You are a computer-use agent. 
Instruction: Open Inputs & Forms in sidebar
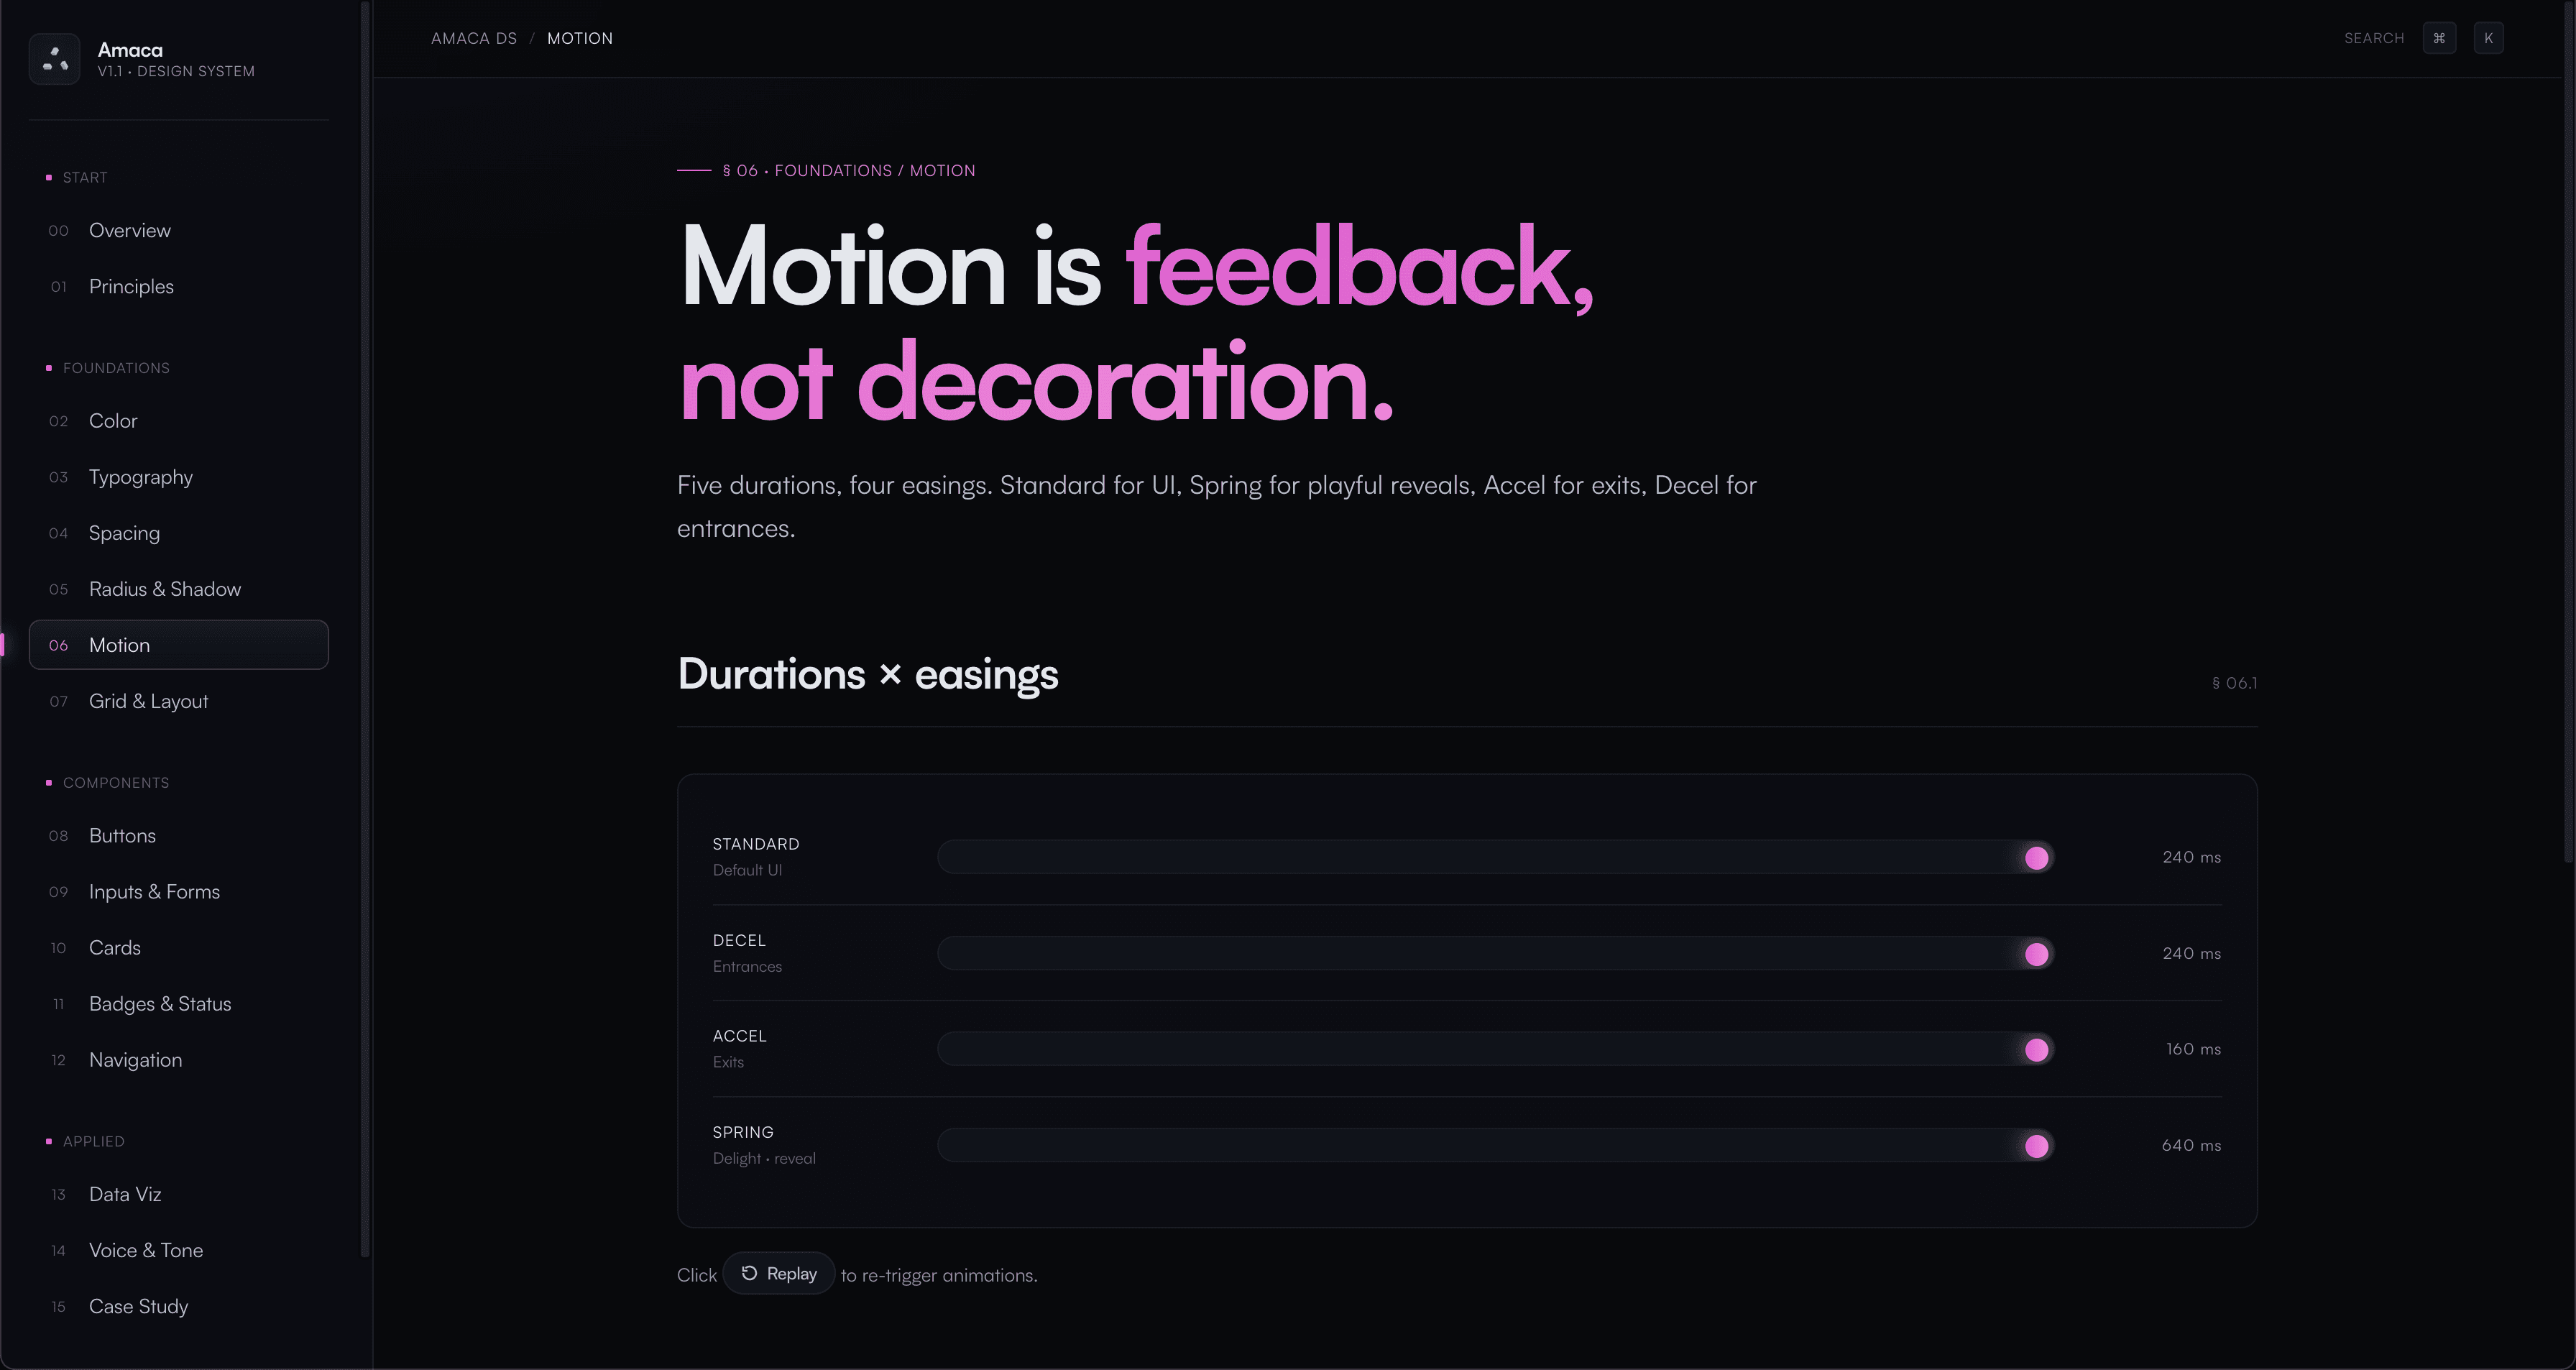[154, 892]
